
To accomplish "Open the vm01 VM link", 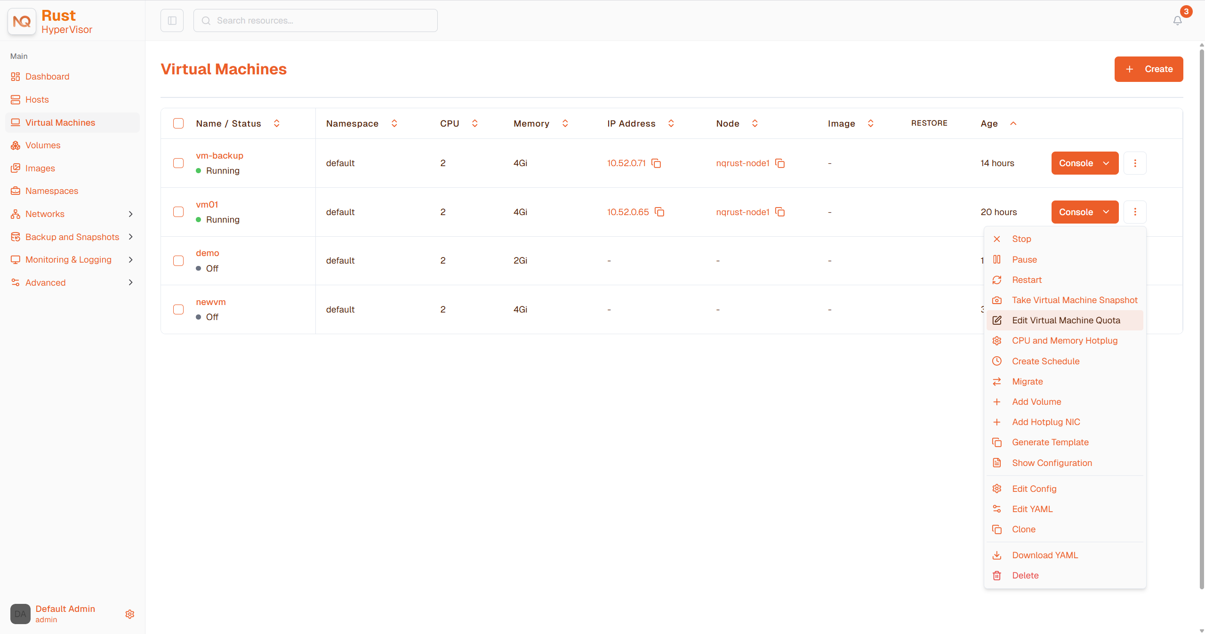I will click(207, 205).
